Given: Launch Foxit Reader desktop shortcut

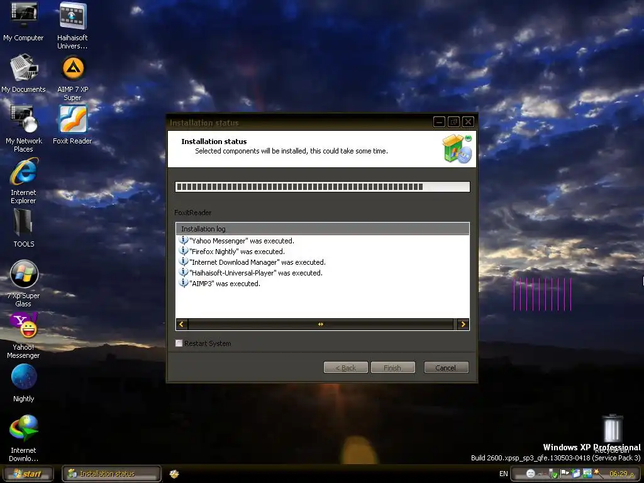Looking at the screenshot, I should [x=73, y=125].
